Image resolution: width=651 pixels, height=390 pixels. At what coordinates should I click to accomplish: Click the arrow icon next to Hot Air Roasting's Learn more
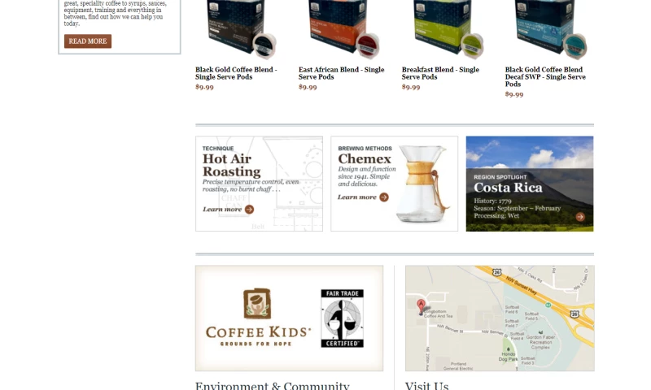[x=249, y=210]
